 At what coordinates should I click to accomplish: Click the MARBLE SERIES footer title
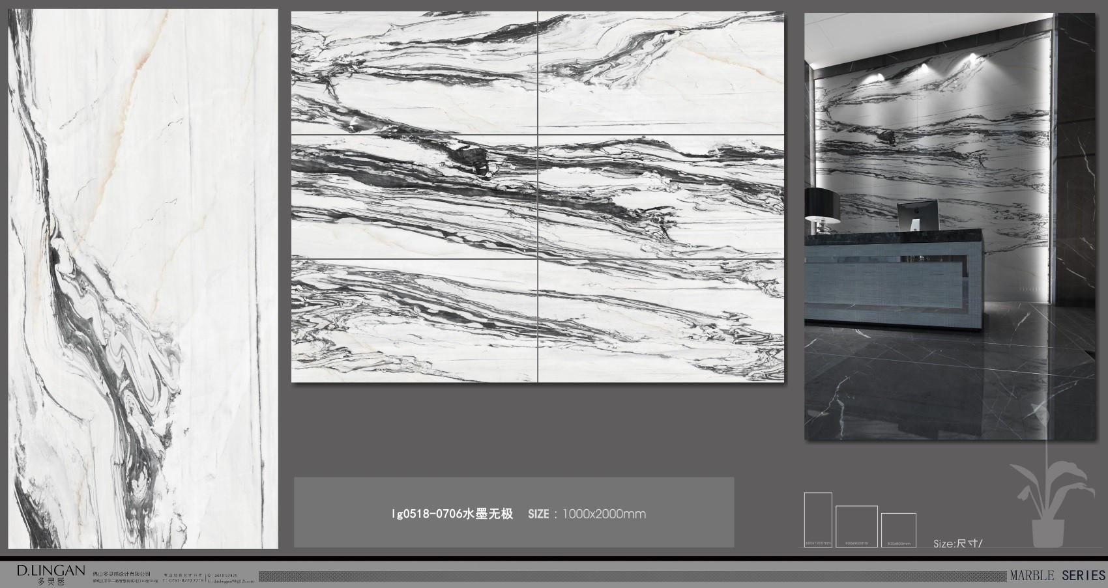click(x=1057, y=576)
